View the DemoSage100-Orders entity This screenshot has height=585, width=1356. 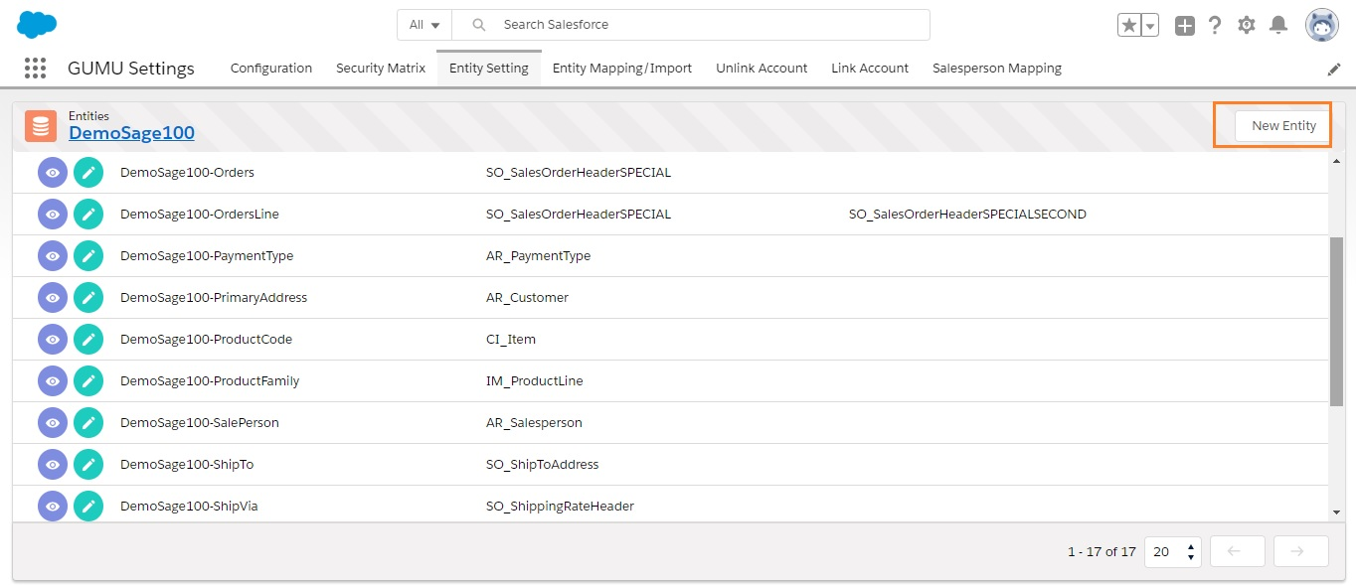(x=53, y=173)
